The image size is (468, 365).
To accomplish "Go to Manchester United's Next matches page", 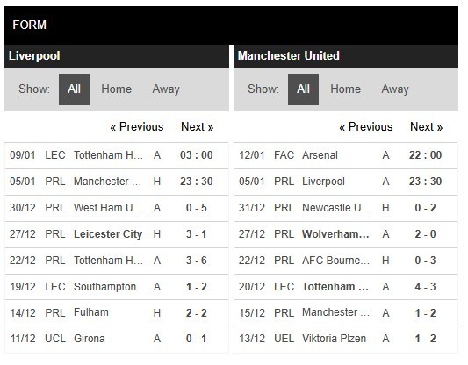I will click(427, 127).
